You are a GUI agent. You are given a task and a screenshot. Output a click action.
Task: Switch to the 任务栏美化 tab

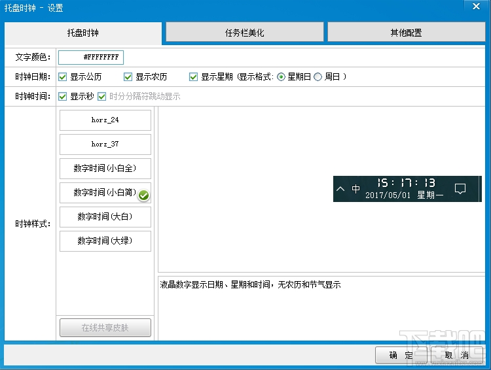point(245,32)
